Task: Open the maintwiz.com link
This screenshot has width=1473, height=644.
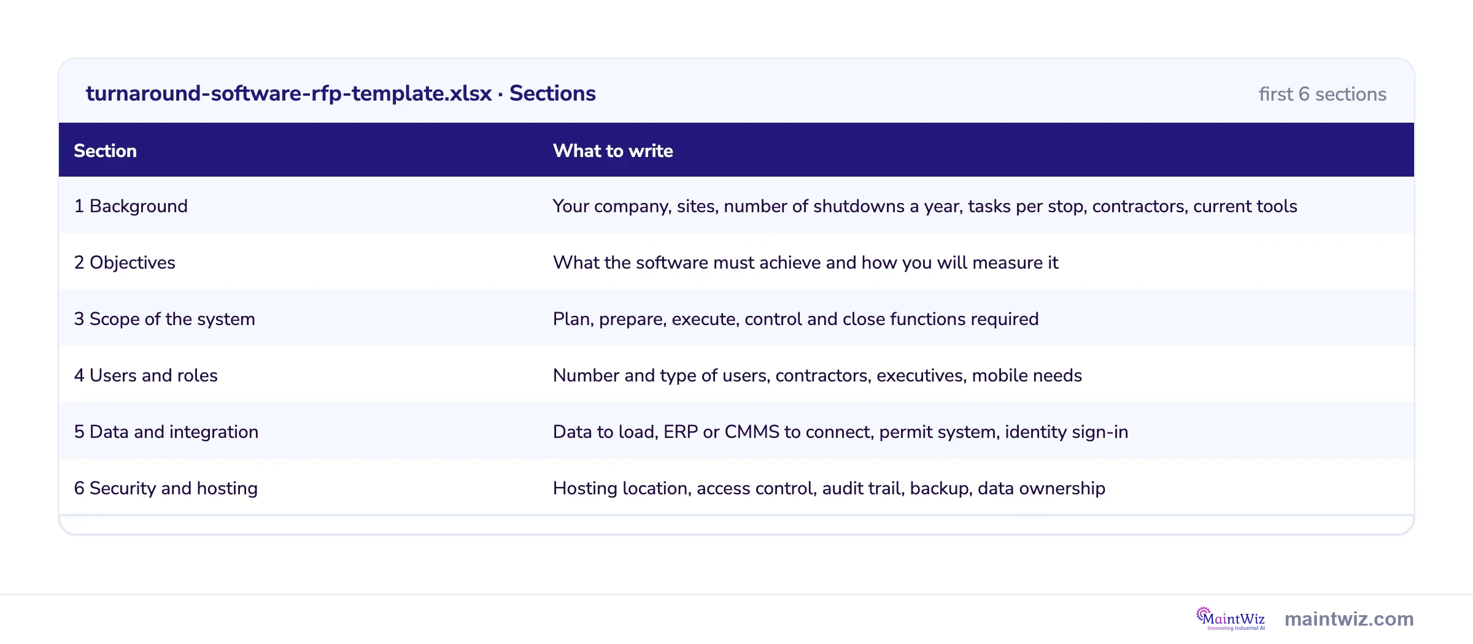Action: click(1349, 619)
